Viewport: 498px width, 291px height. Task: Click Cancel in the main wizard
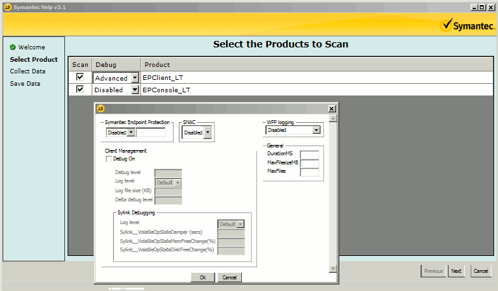480,271
